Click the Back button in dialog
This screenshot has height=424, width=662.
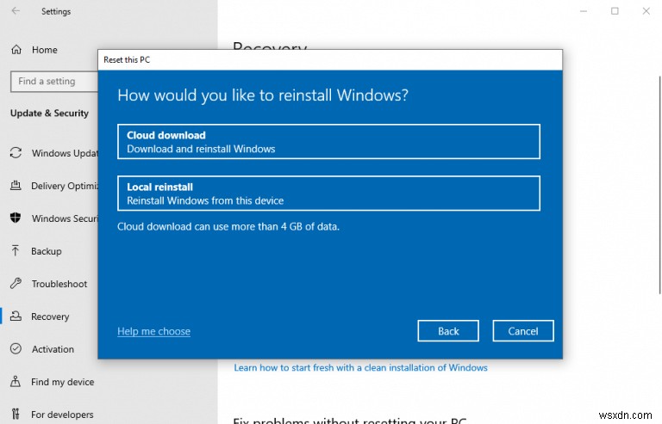coord(448,331)
